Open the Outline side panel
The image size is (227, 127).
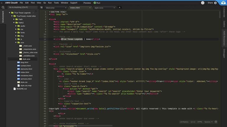click(224, 24)
